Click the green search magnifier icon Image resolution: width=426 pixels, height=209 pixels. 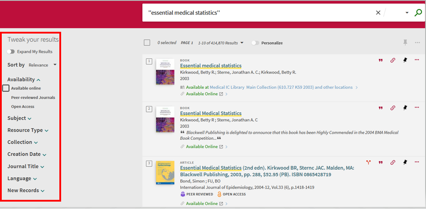click(x=418, y=13)
